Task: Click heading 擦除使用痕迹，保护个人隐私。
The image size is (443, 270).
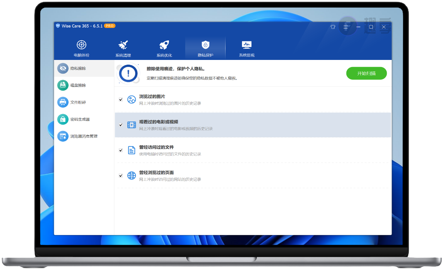Action: [x=176, y=69]
